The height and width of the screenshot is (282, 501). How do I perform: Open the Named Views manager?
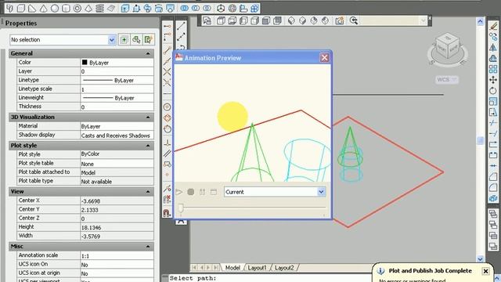(x=207, y=21)
